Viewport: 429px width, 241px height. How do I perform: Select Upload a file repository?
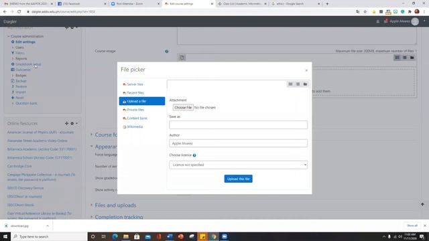[142, 101]
